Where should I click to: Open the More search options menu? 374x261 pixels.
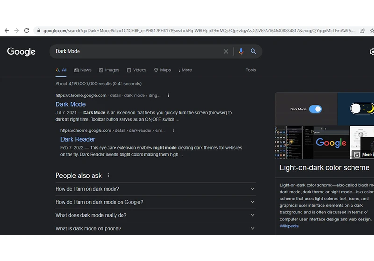click(x=185, y=70)
